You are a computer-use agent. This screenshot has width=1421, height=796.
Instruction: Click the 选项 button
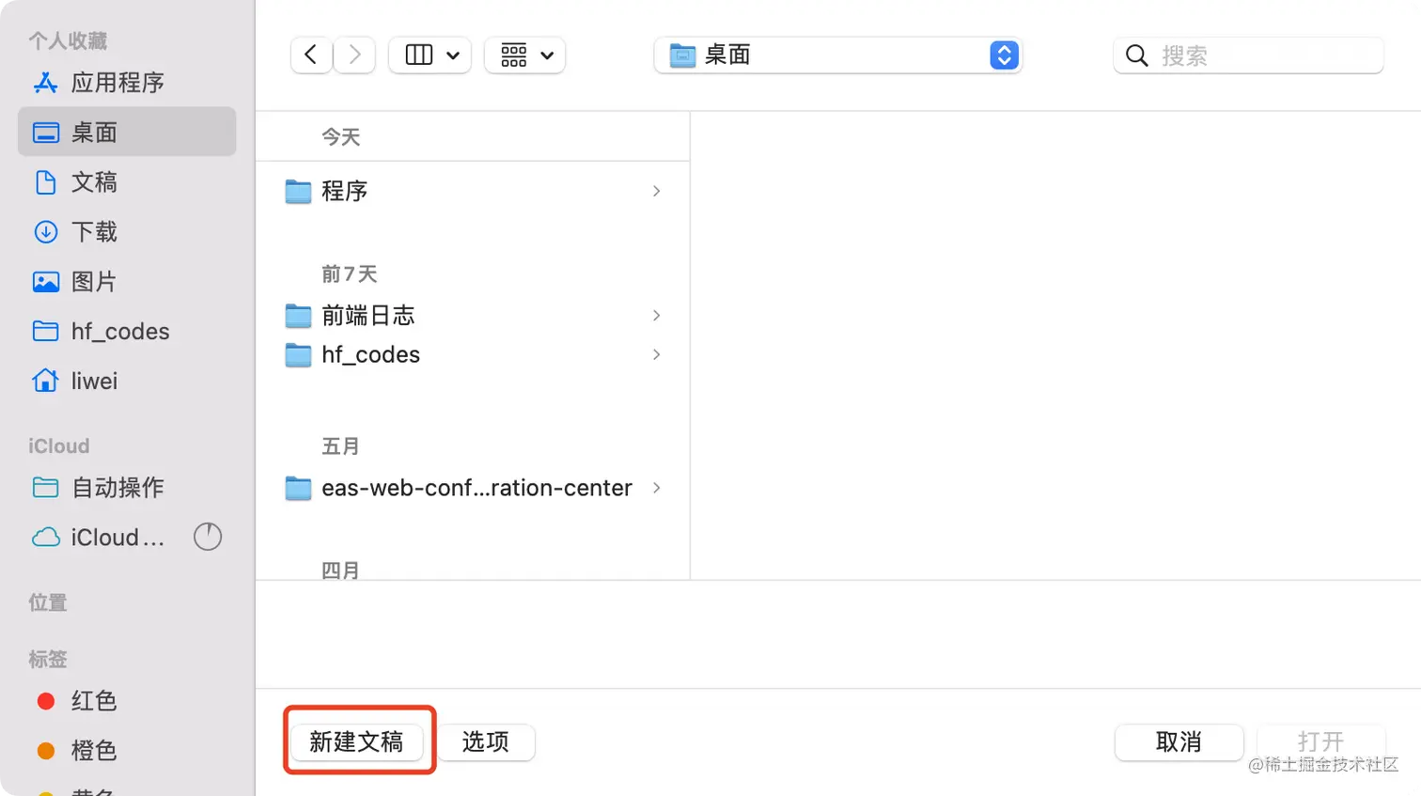[486, 741]
